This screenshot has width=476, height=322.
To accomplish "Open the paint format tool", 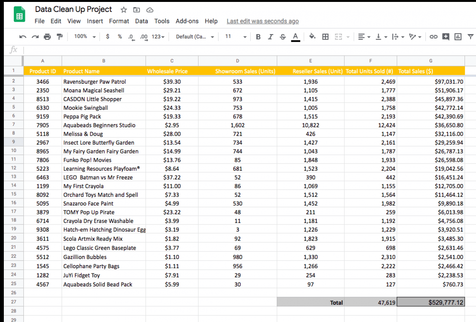I will pos(59,36).
